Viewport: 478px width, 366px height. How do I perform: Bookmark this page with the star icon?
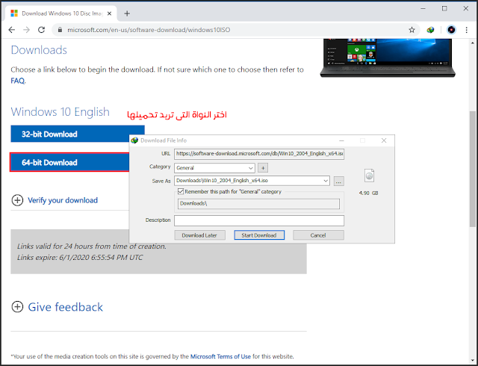pyautogui.click(x=412, y=30)
